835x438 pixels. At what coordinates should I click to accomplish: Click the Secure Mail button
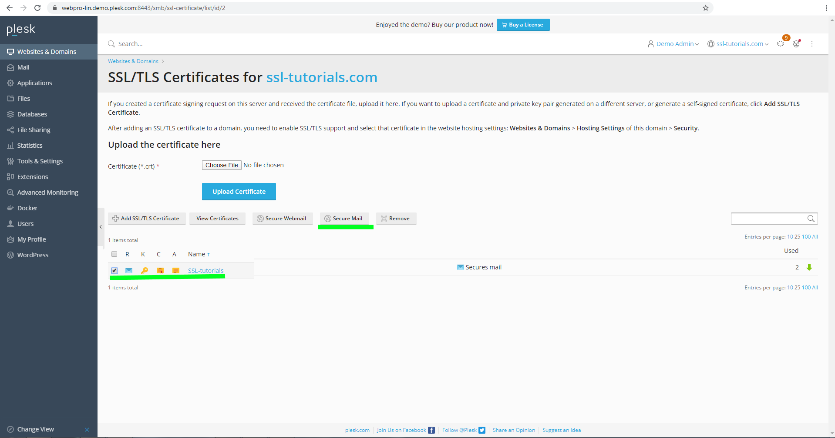click(344, 219)
